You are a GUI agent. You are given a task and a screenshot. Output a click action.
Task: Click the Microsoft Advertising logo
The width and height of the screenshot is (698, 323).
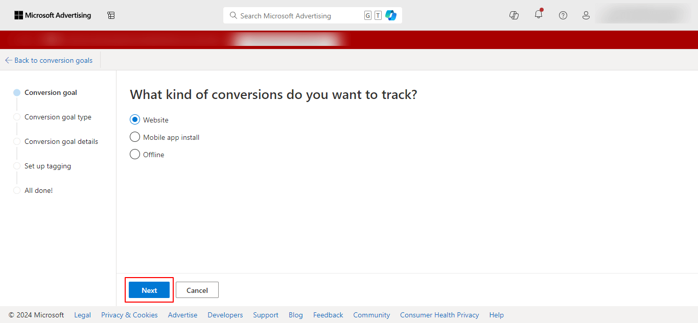pos(53,15)
